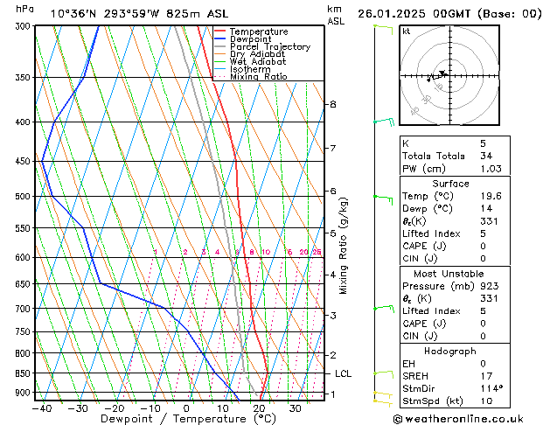Screen dimensions: 550x425
Task: Select the Isotherm legend label
Action: [x=250, y=69]
